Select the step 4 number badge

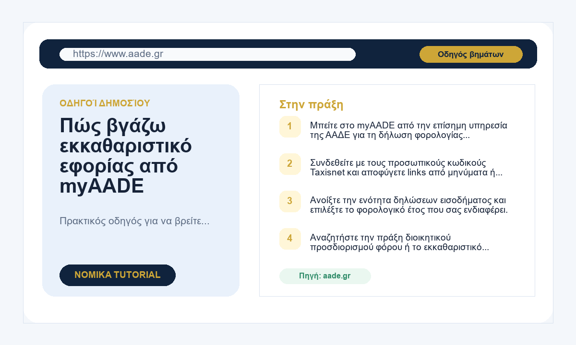click(290, 239)
